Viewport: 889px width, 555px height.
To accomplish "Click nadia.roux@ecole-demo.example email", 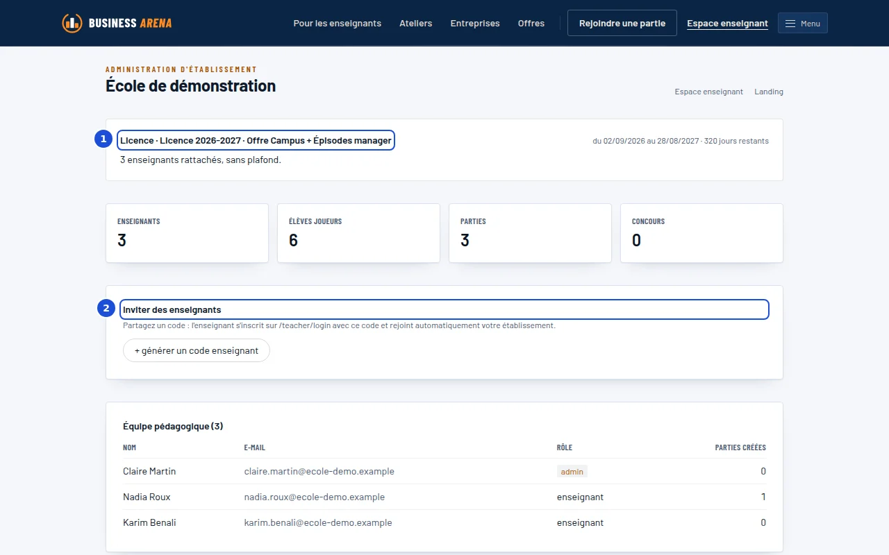I will pos(315,497).
